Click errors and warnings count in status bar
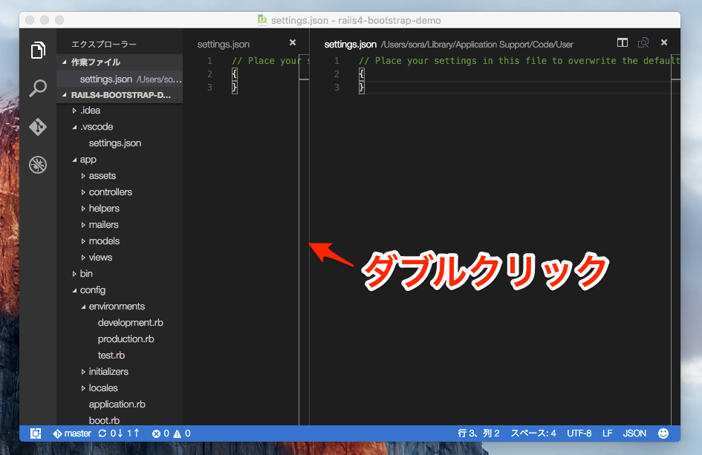 click(x=171, y=433)
